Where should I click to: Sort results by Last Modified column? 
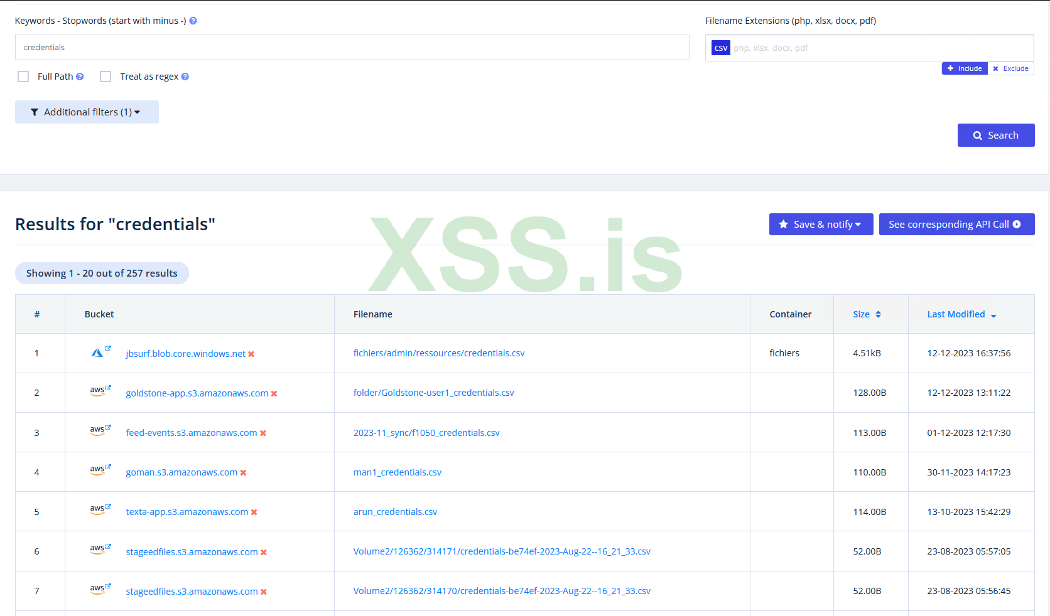click(x=962, y=314)
